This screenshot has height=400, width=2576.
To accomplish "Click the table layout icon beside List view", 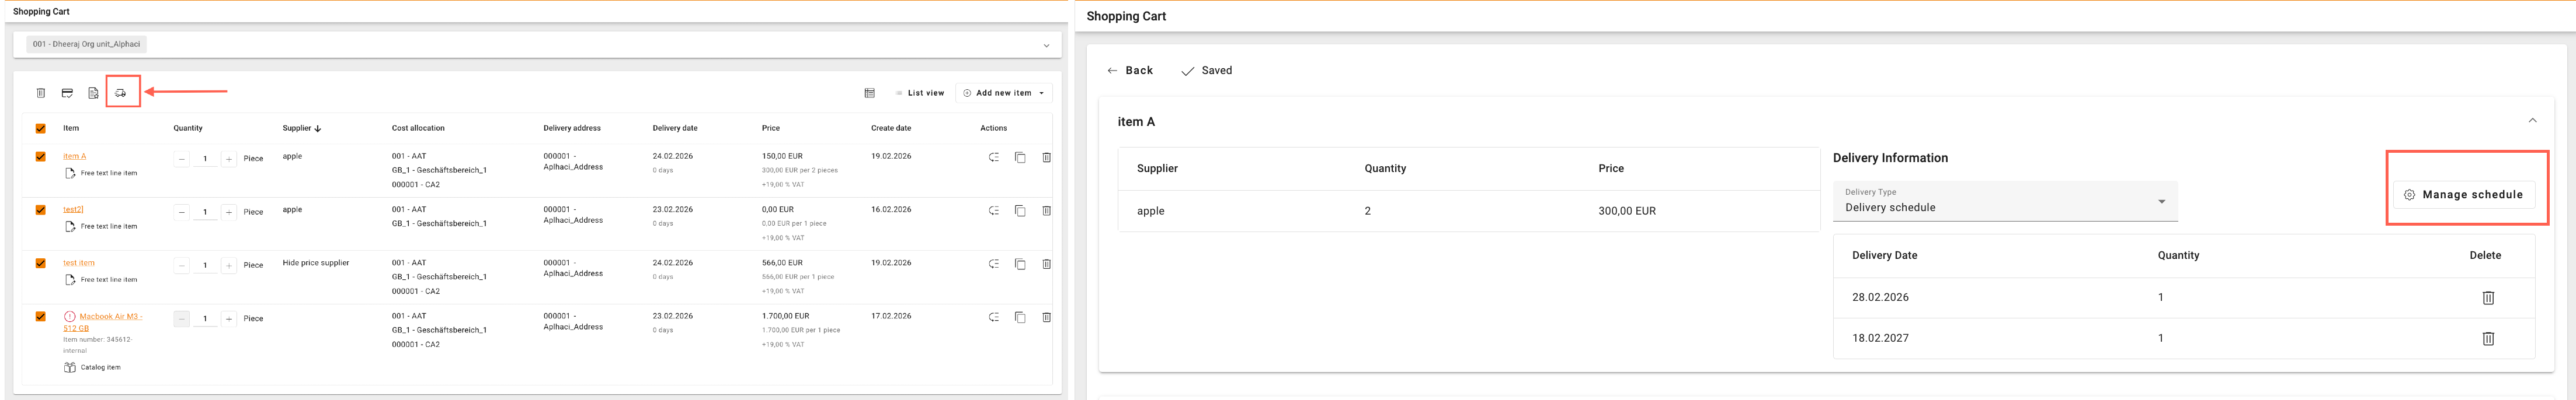I will tap(869, 93).
